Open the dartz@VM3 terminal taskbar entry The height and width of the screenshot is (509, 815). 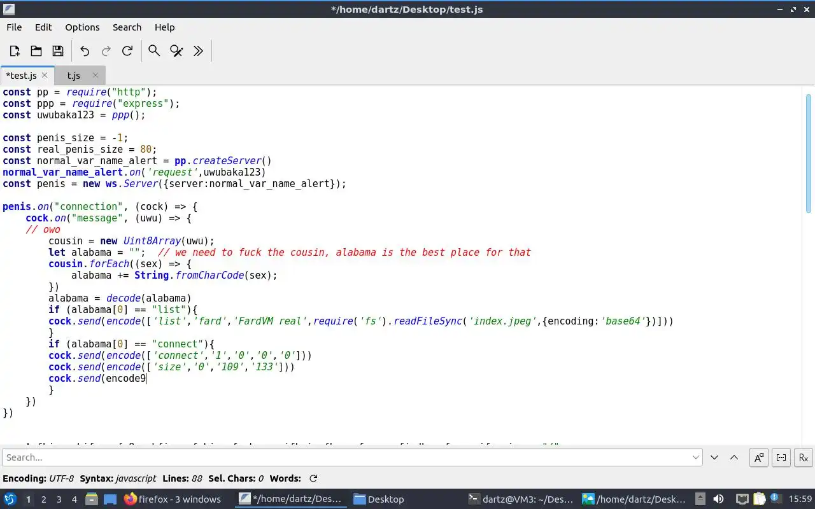(x=521, y=499)
